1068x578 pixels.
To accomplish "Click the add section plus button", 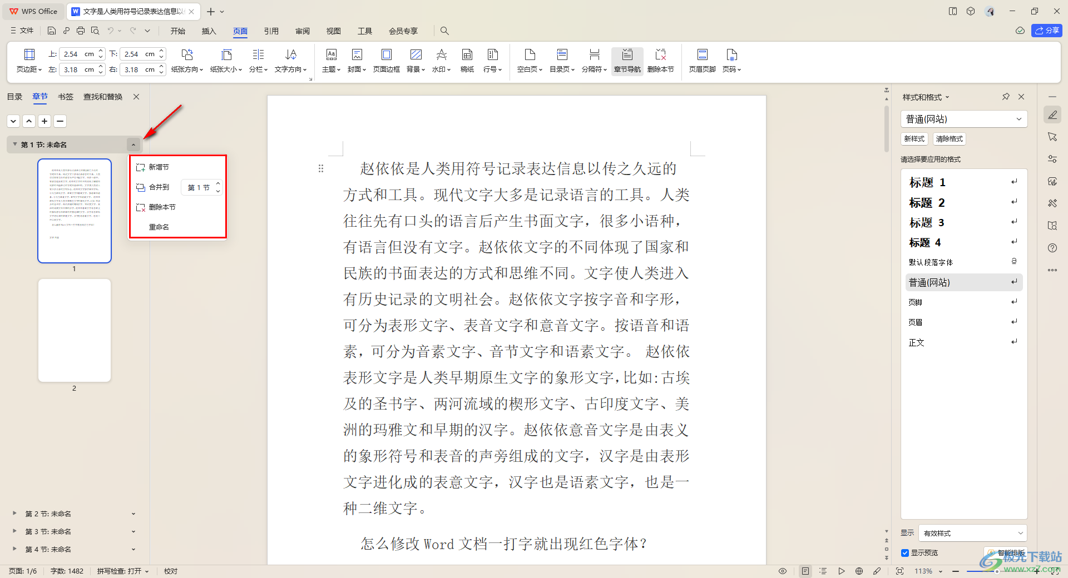I will (44, 121).
